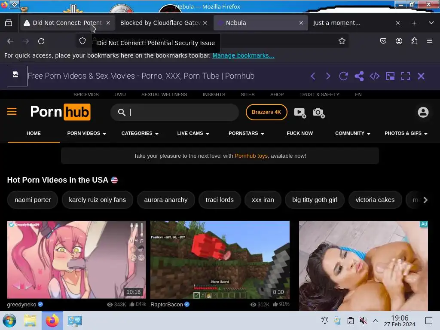This screenshot has height=330, width=440.
Task: Select the HOME navigation tab
Action: (x=34, y=133)
